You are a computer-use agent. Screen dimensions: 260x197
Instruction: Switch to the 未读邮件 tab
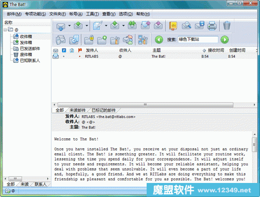[77, 110]
